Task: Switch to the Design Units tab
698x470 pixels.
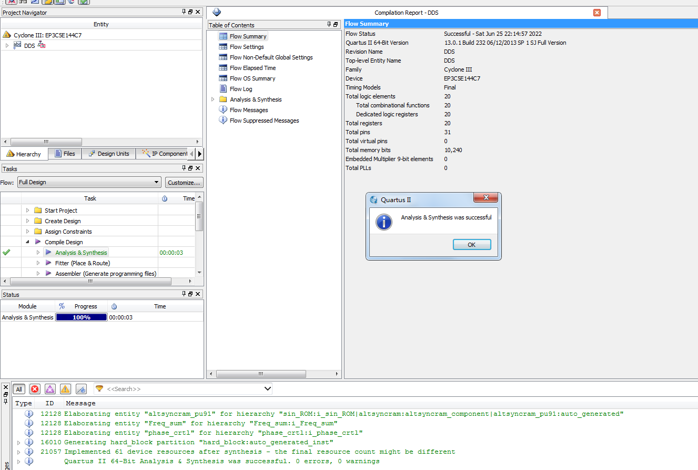Action: [109, 154]
